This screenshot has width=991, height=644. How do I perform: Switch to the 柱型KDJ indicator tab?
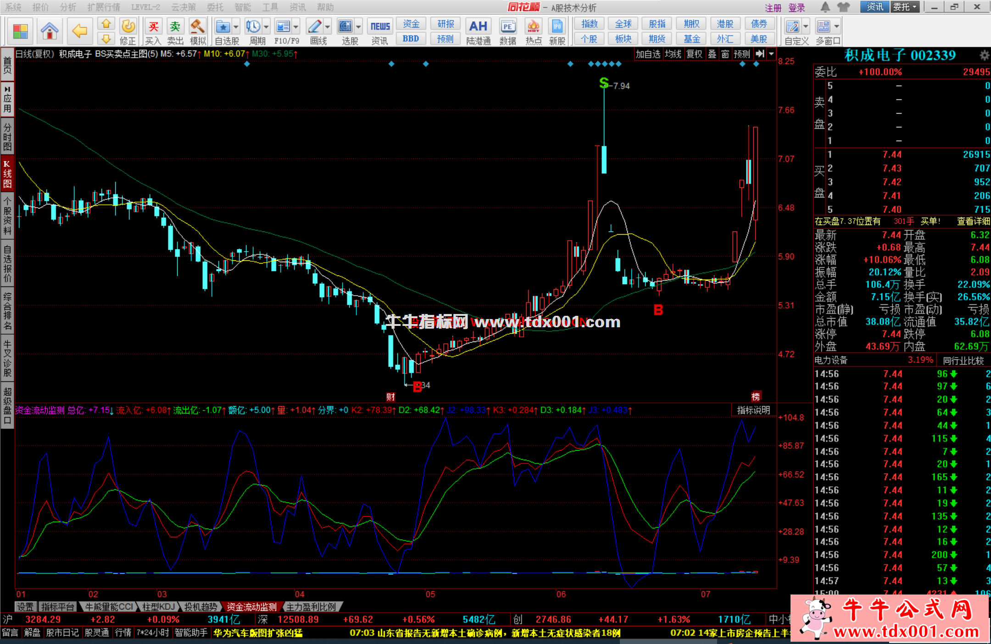click(x=159, y=607)
